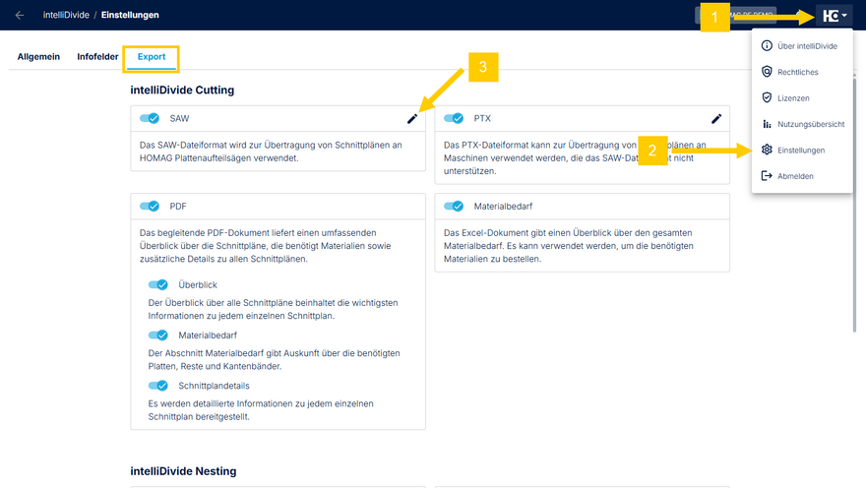Select the Export tab
This screenshot has height=488, width=866.
[x=151, y=57]
